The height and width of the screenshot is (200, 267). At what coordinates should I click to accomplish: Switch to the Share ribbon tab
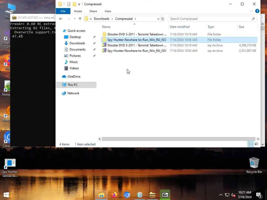coord(93,11)
